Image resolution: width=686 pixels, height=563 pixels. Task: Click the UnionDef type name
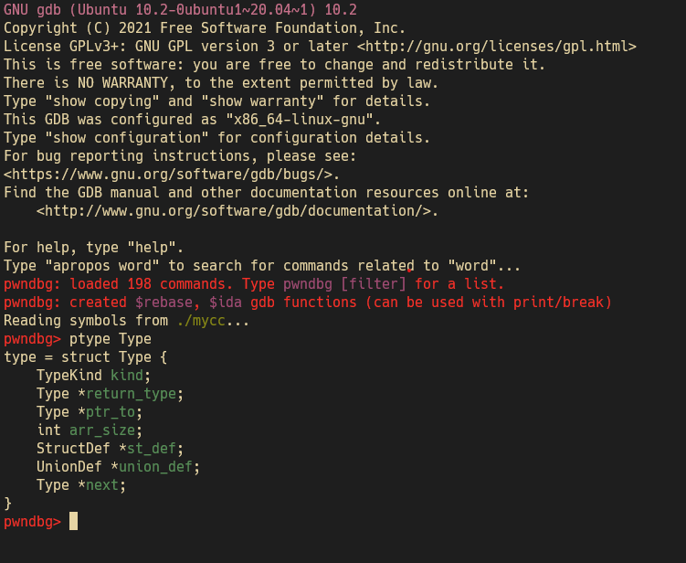click(x=69, y=467)
